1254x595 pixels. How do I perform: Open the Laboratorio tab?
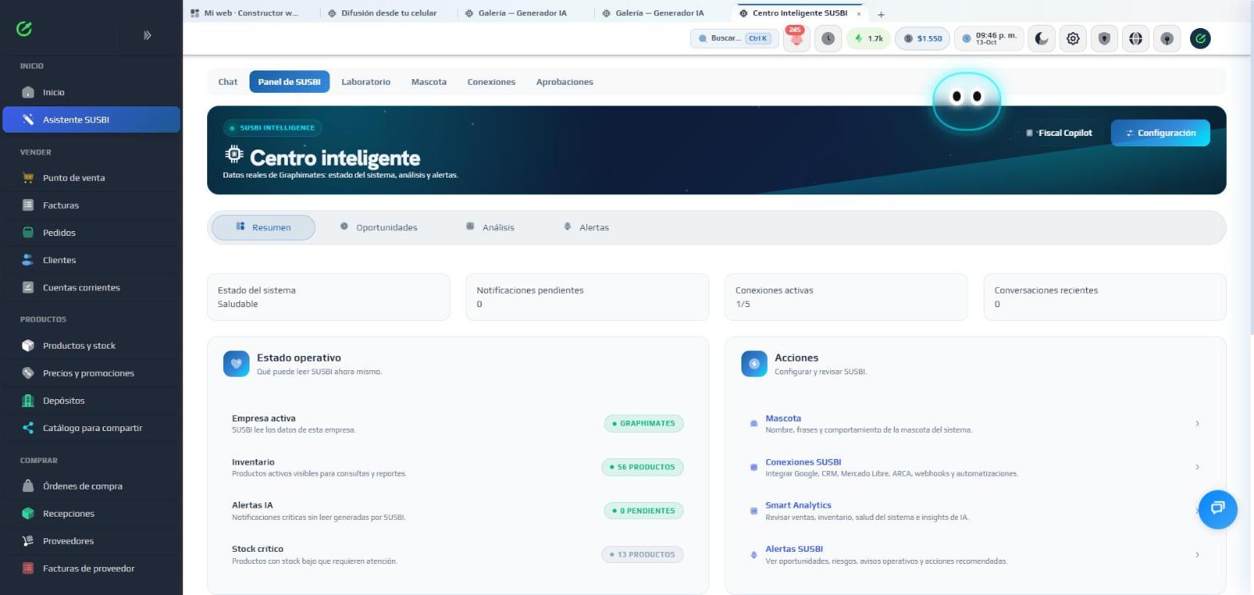tap(365, 82)
